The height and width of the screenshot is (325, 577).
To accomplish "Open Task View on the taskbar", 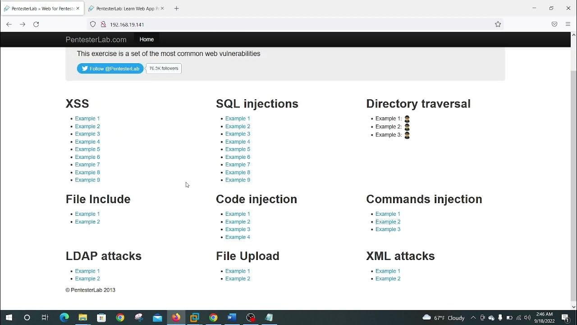I will click(x=45, y=317).
